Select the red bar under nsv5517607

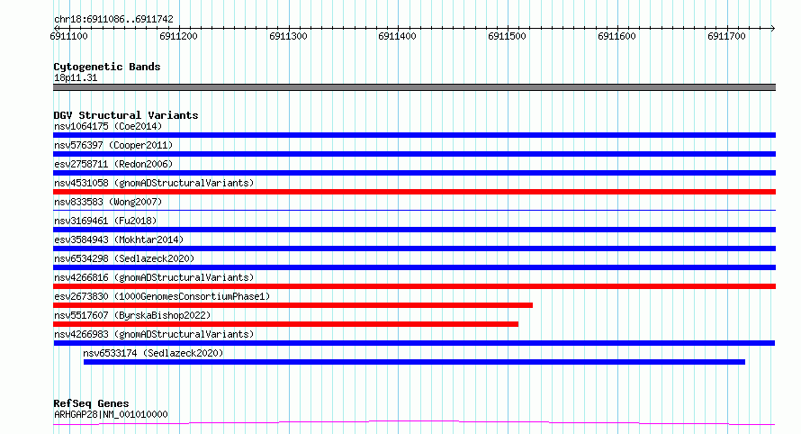(x=285, y=324)
